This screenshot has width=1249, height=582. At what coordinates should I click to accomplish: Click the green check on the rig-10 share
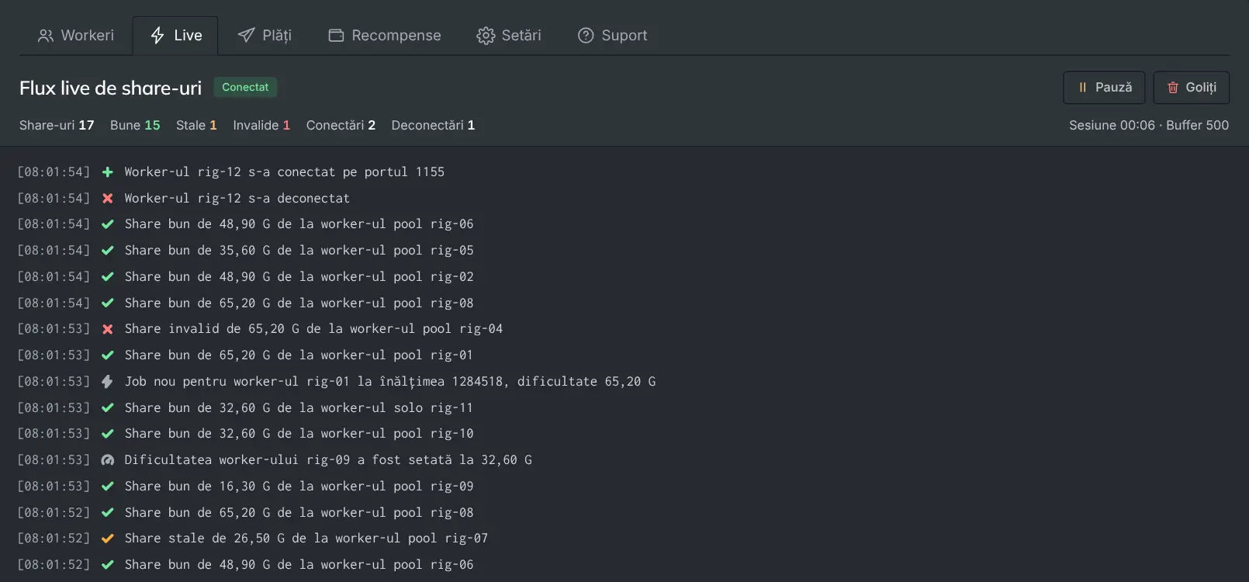[108, 434]
